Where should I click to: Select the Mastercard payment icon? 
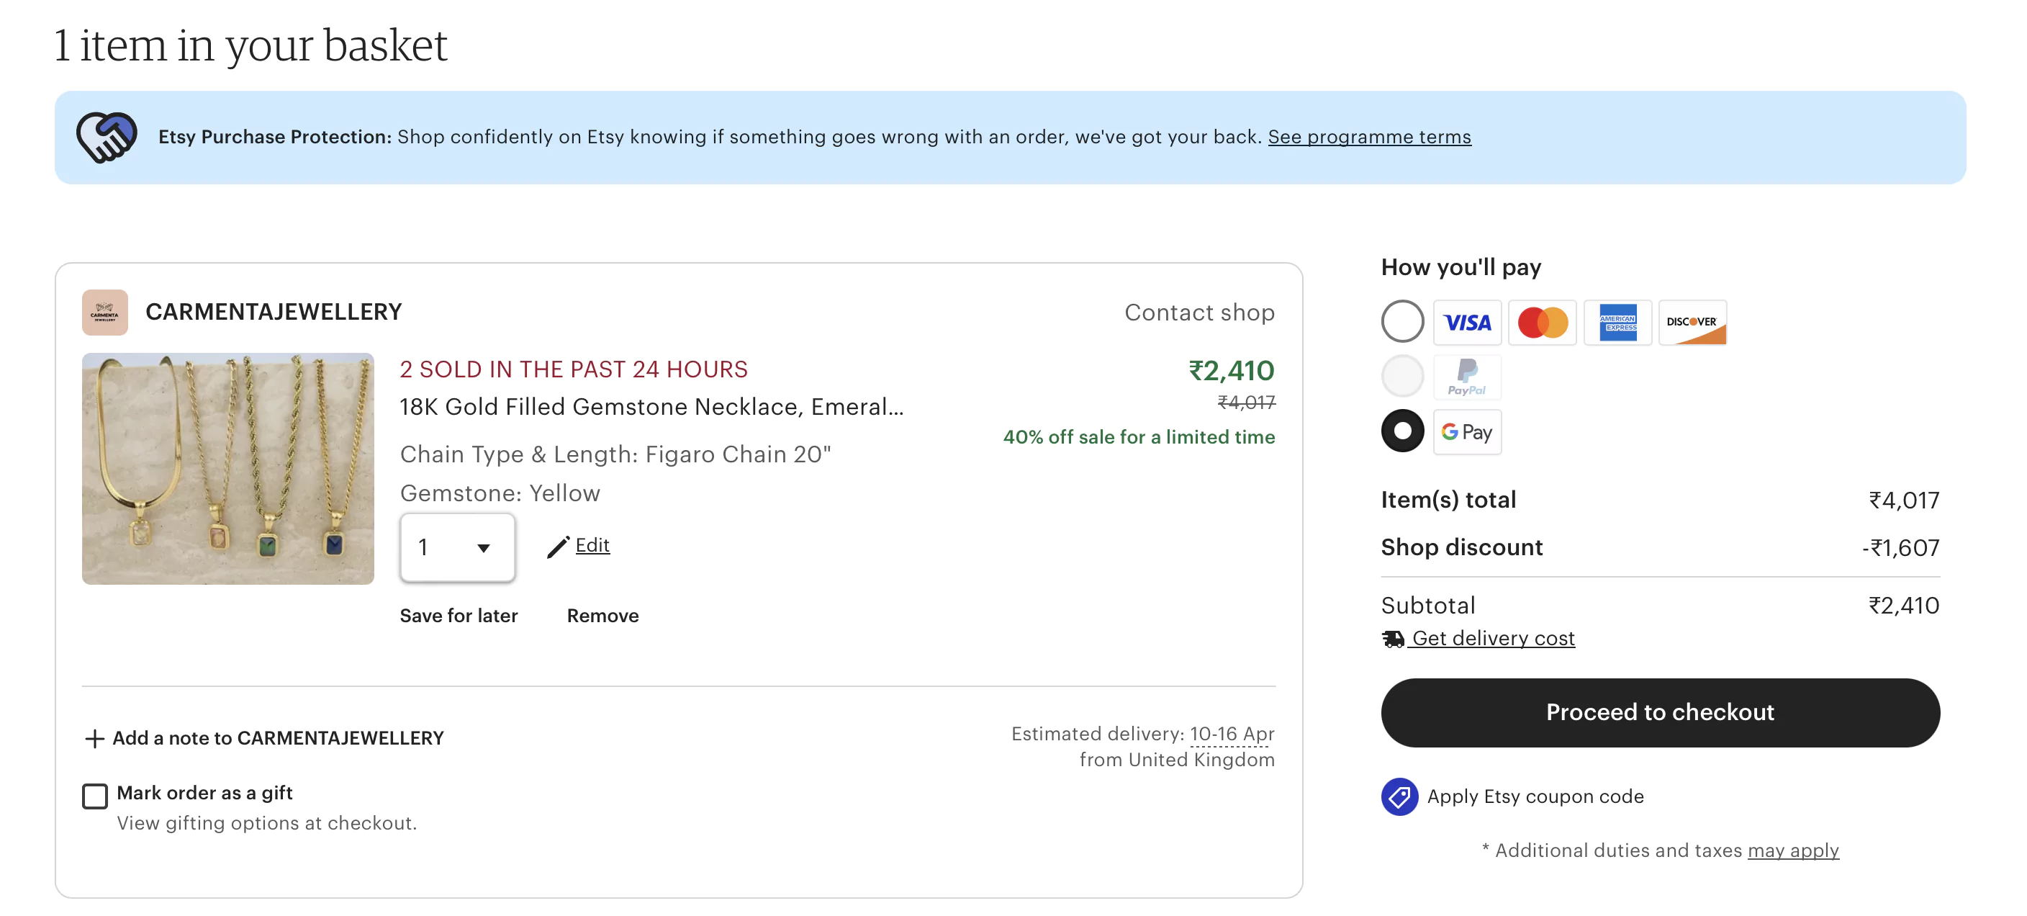[x=1543, y=322]
